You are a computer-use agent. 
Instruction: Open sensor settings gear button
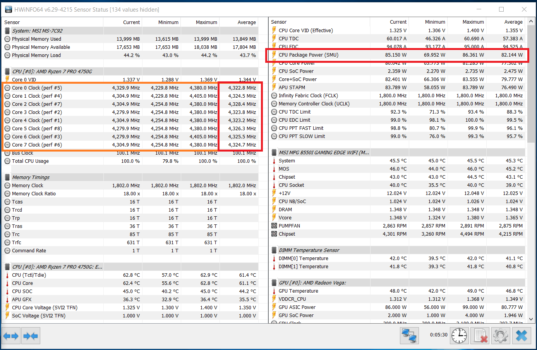point(501,336)
